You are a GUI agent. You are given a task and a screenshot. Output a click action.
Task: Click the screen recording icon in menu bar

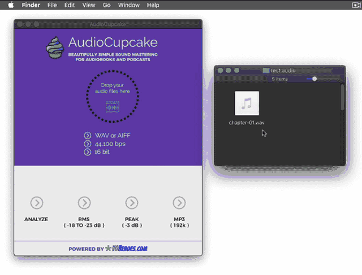tap(356, 5)
